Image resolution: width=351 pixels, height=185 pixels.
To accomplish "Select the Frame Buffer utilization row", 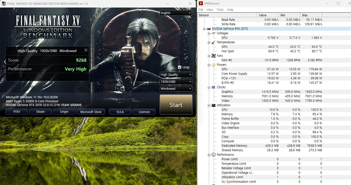I will [271, 119].
